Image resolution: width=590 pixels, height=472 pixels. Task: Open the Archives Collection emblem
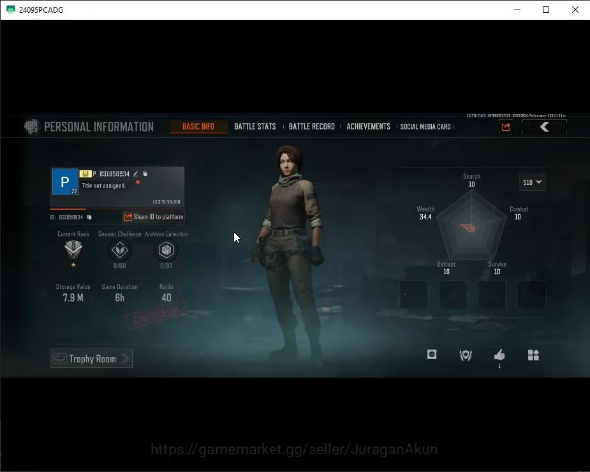tap(166, 250)
